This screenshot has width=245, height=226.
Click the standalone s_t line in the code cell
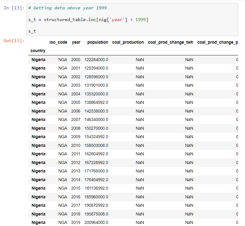tap(32, 31)
